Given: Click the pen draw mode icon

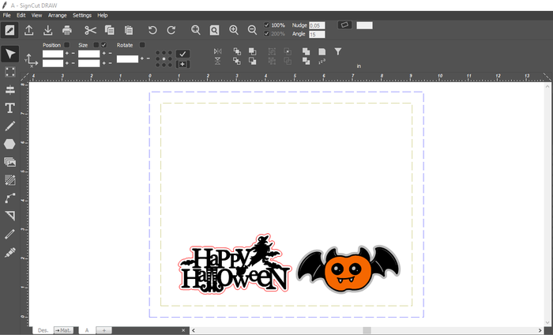Looking at the screenshot, I should 9,30.
